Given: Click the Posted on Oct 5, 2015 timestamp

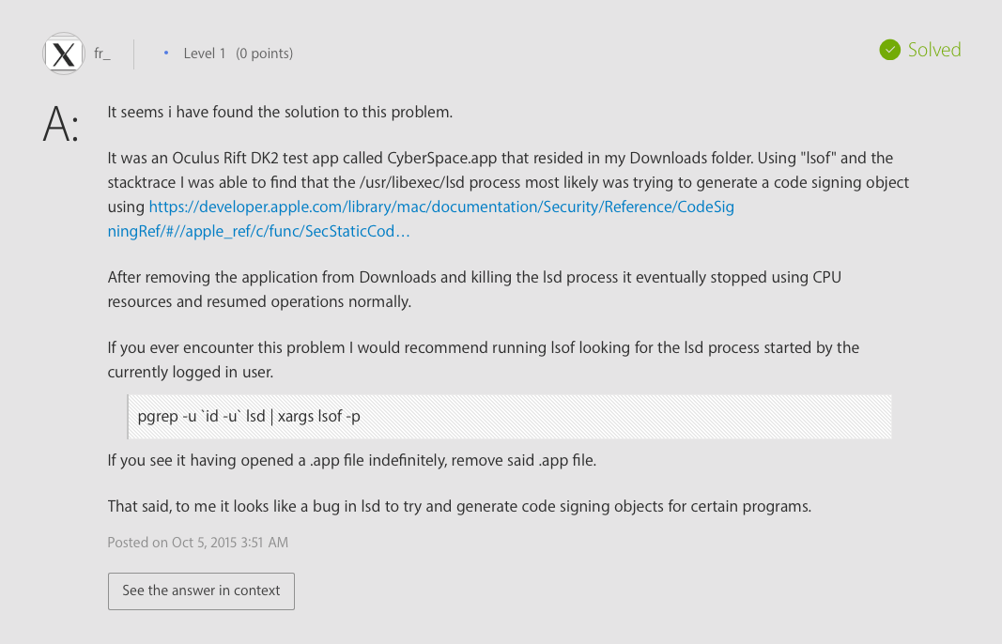Looking at the screenshot, I should tap(197, 543).
